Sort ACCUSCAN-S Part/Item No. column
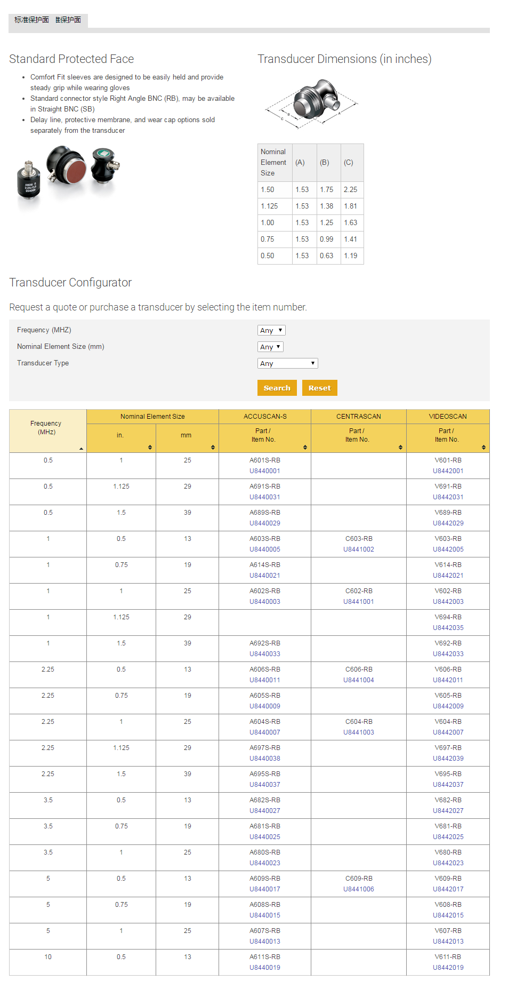This screenshot has height=997, width=508. [305, 447]
